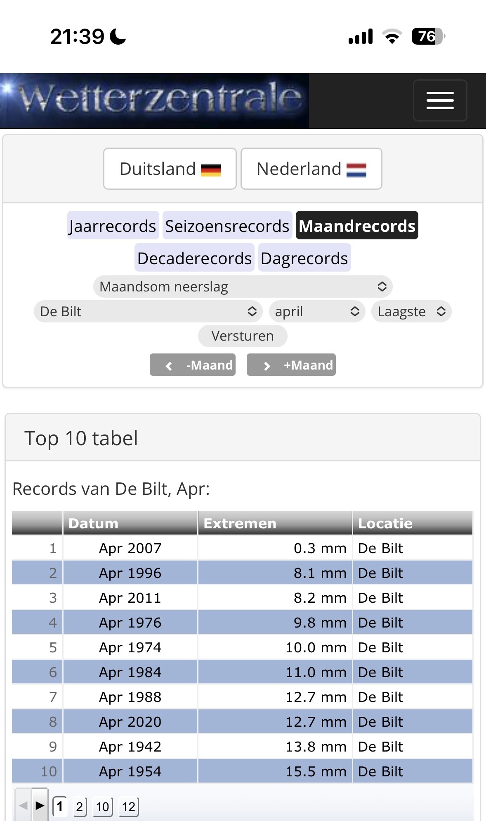Click the next page arrow in pagination
Image resolution: width=486 pixels, height=821 pixels.
tap(40, 805)
